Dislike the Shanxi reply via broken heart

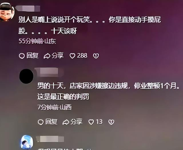[x=111, y=122]
